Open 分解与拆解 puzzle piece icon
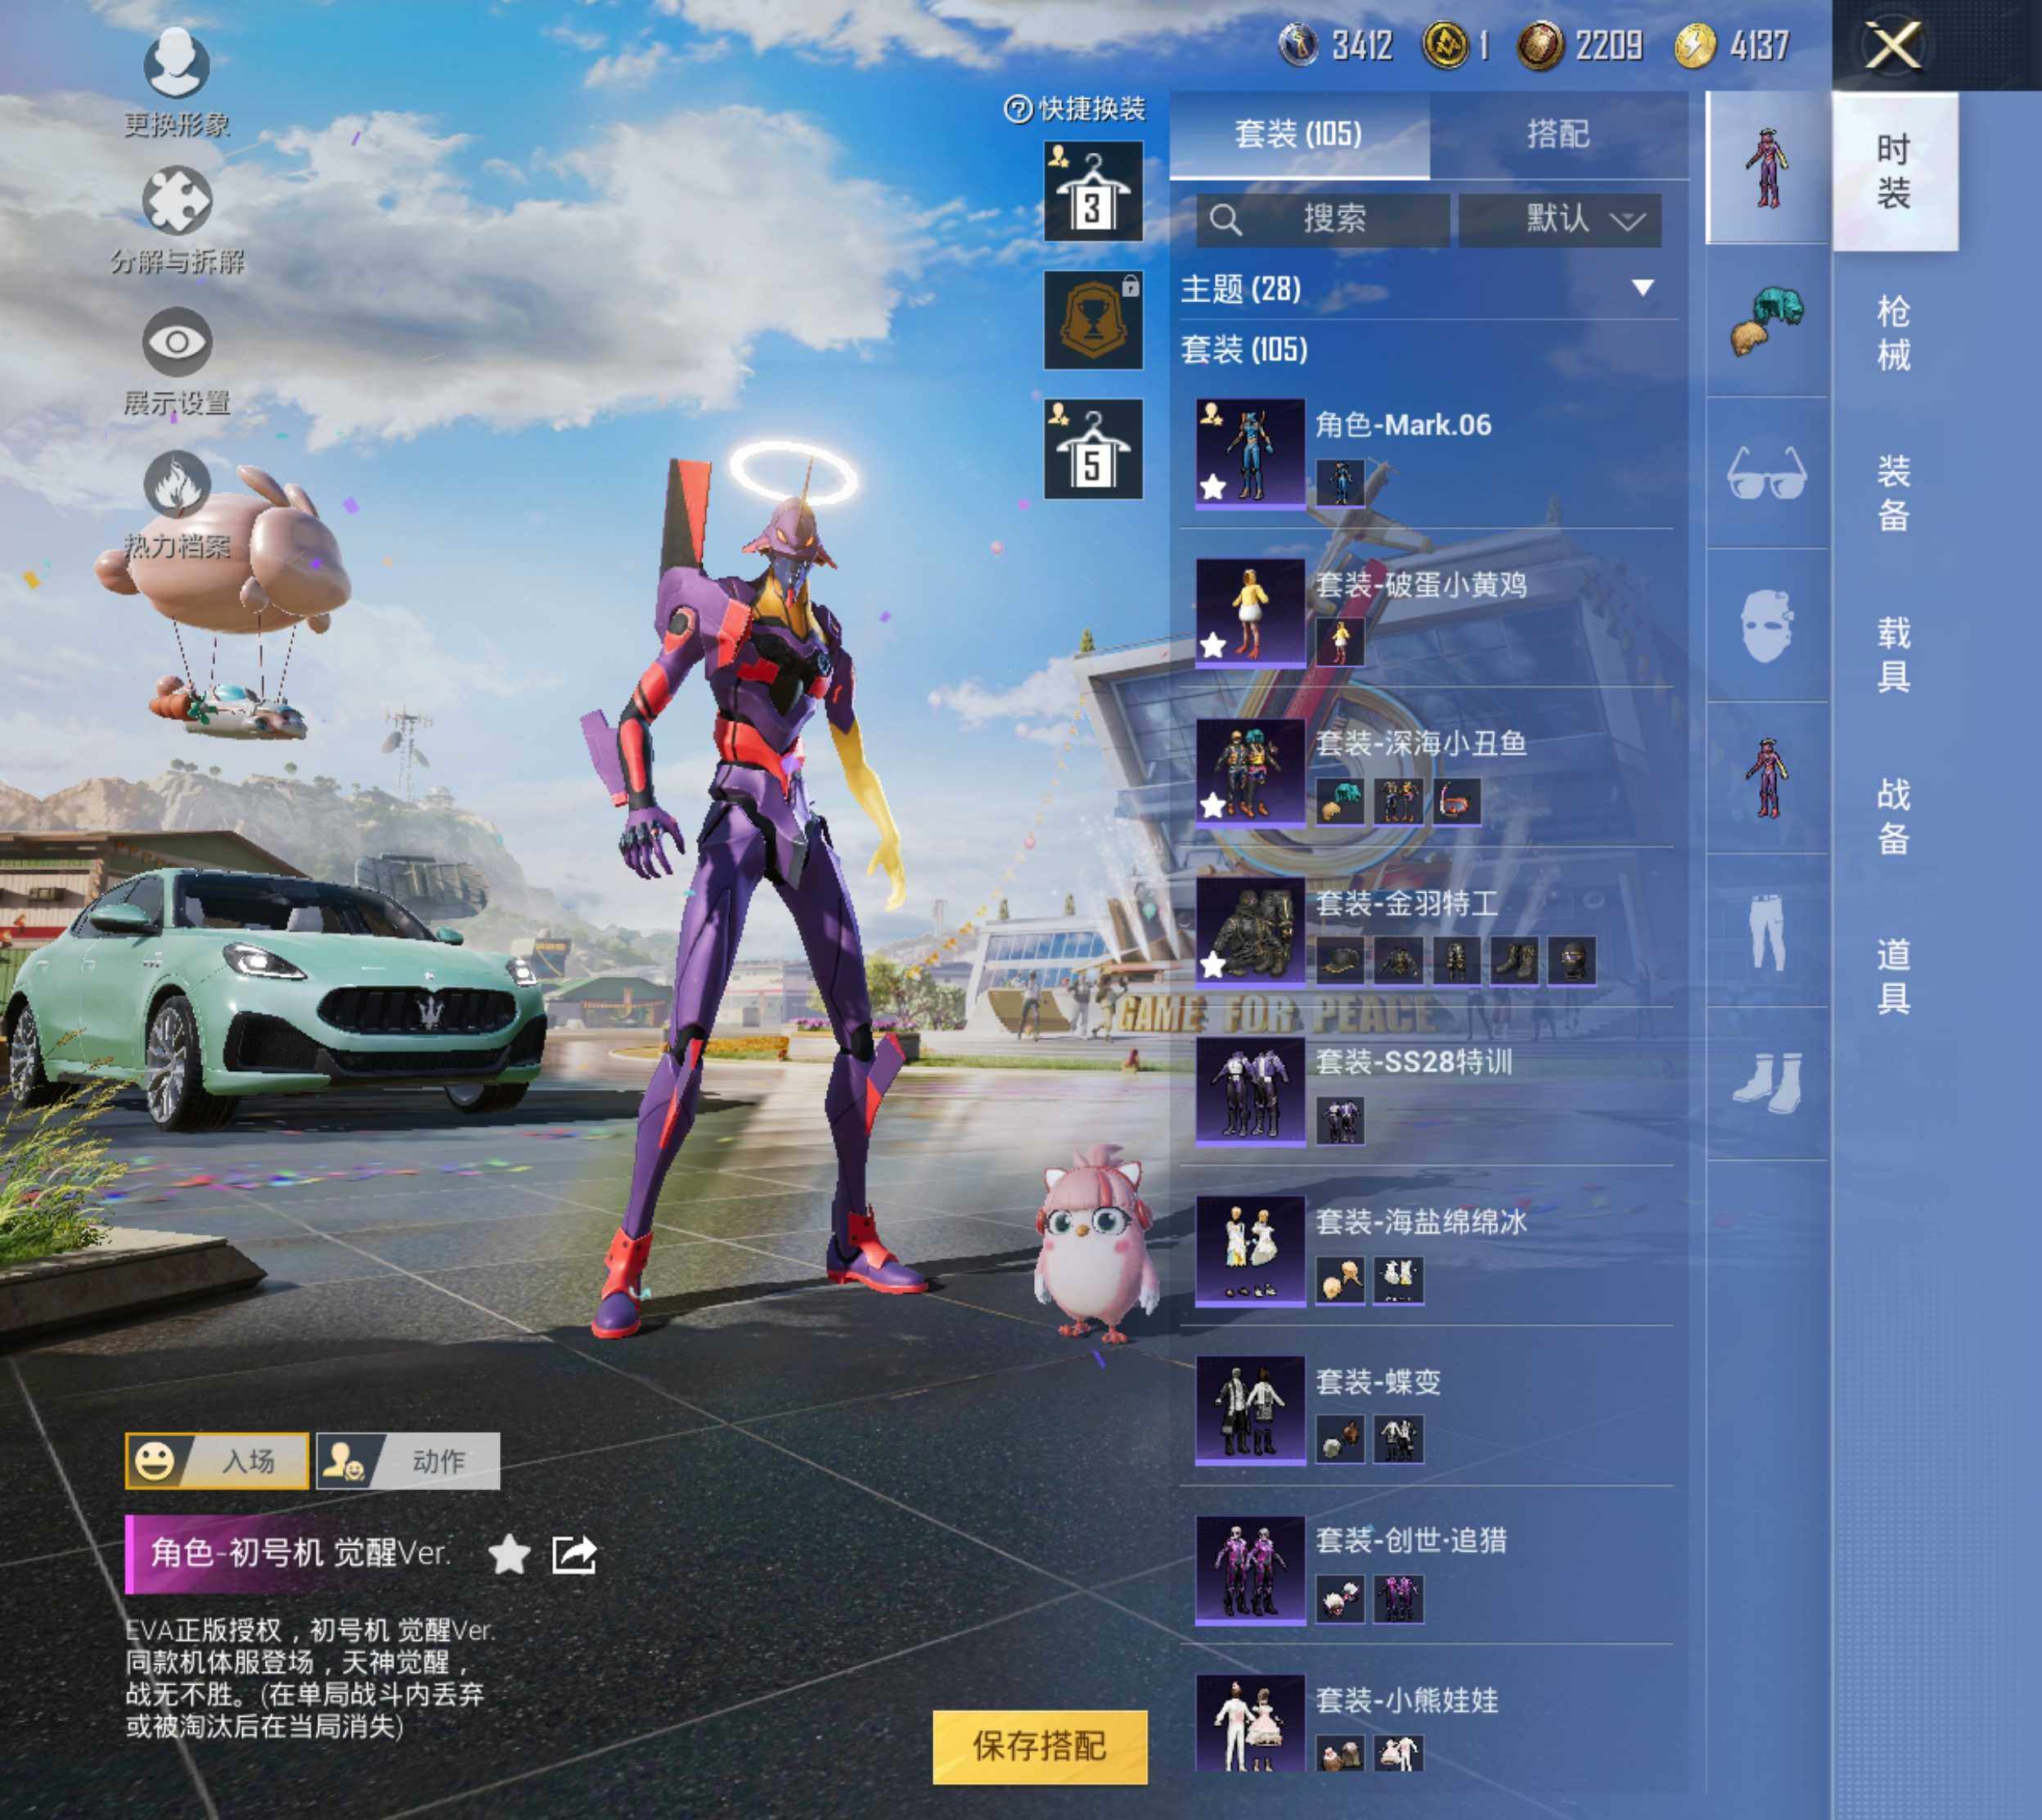2042x1820 pixels. click(176, 201)
